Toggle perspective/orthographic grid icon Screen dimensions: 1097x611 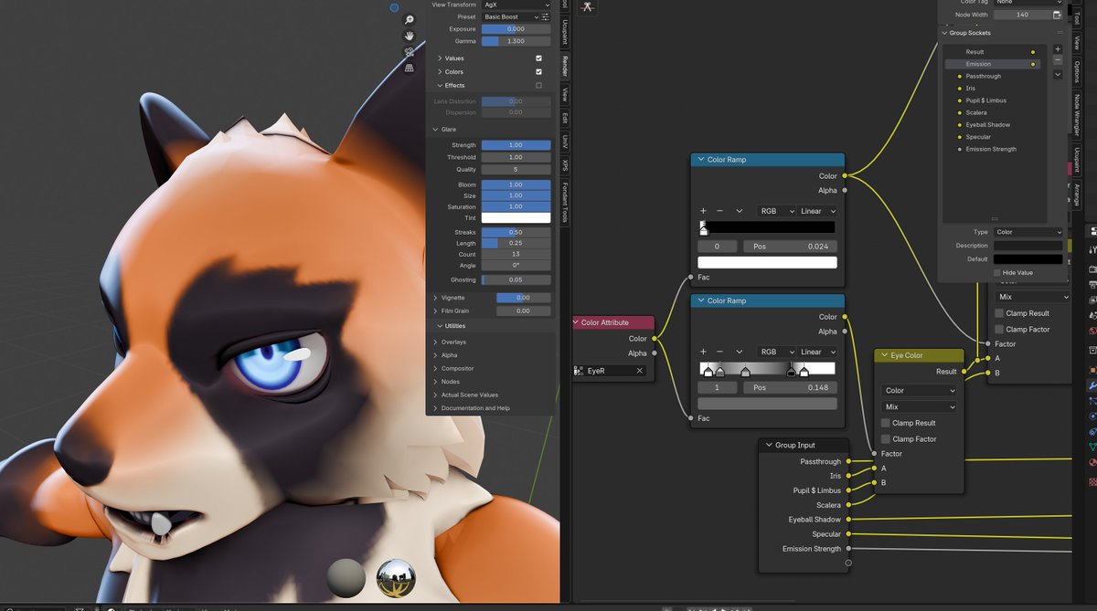pyautogui.click(x=410, y=68)
